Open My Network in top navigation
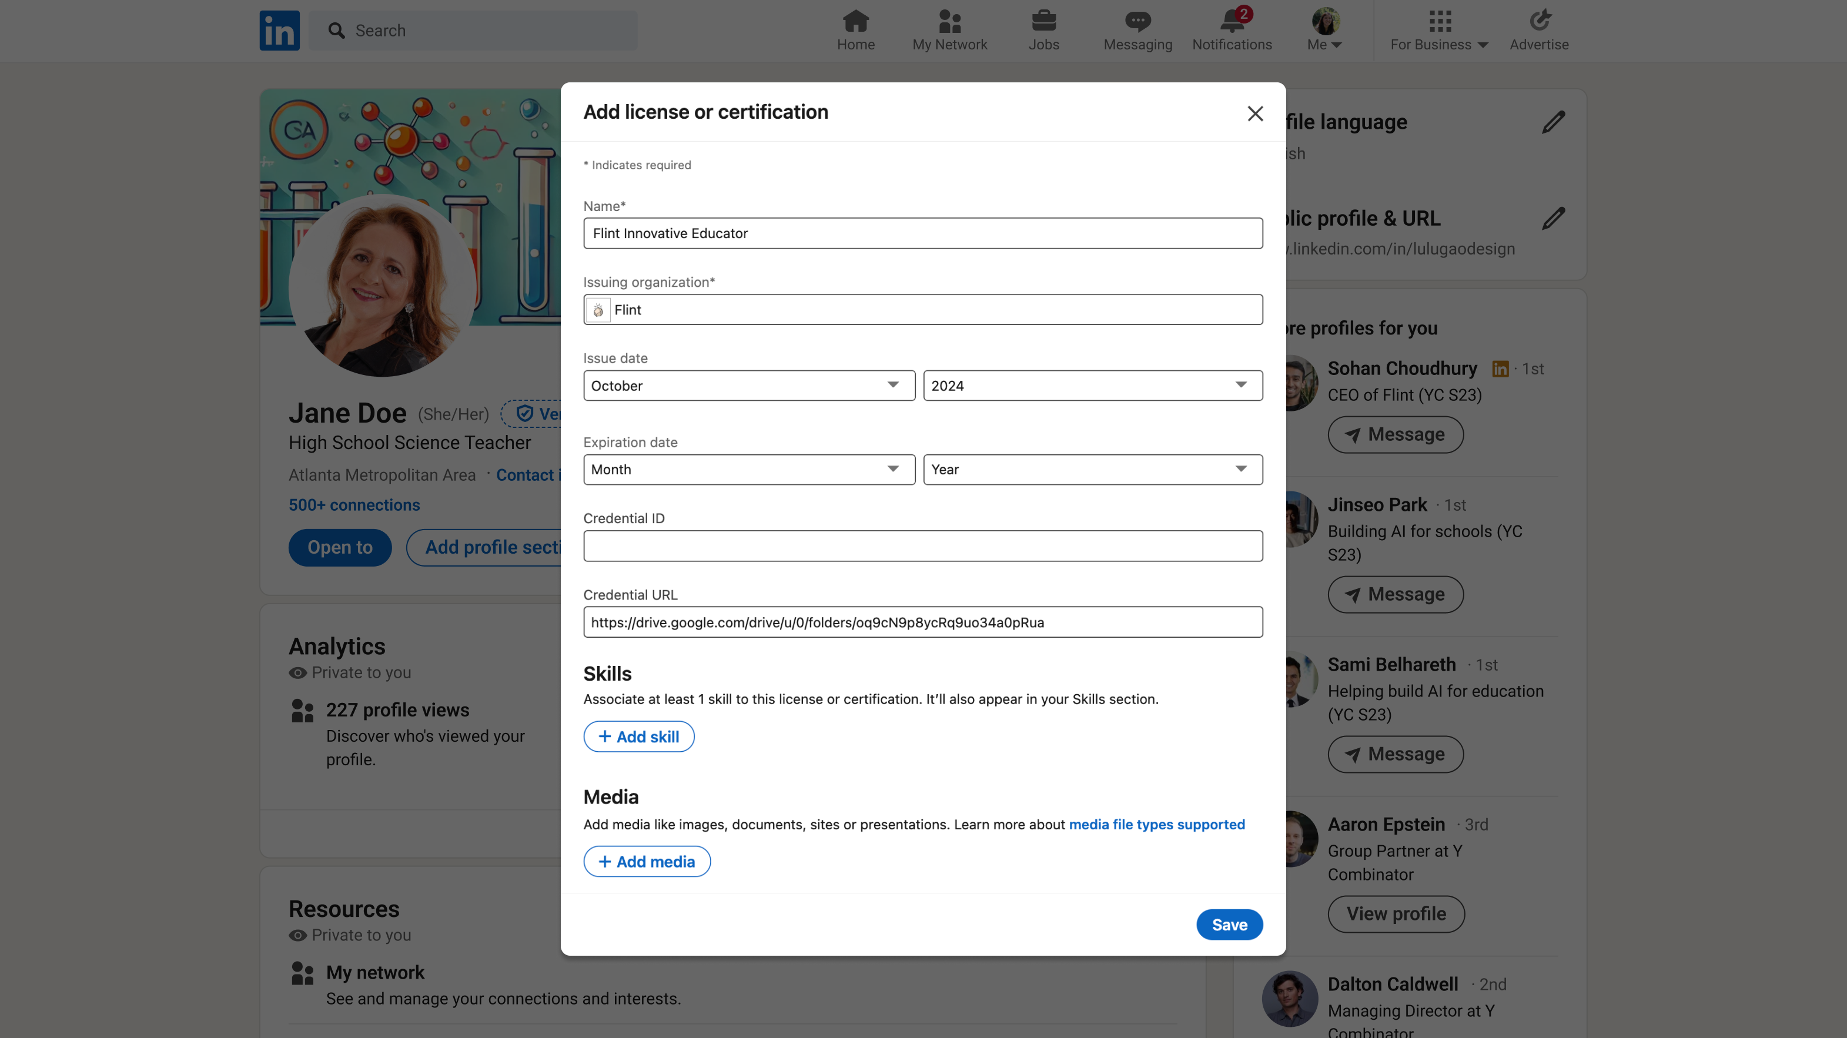This screenshot has height=1038, width=1847. coord(949,30)
